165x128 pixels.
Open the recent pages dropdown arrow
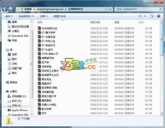click(x=14, y=9)
